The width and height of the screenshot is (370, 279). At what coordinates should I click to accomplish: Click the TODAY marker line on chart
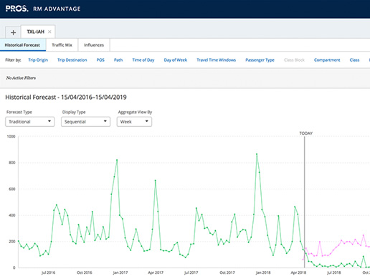point(304,202)
